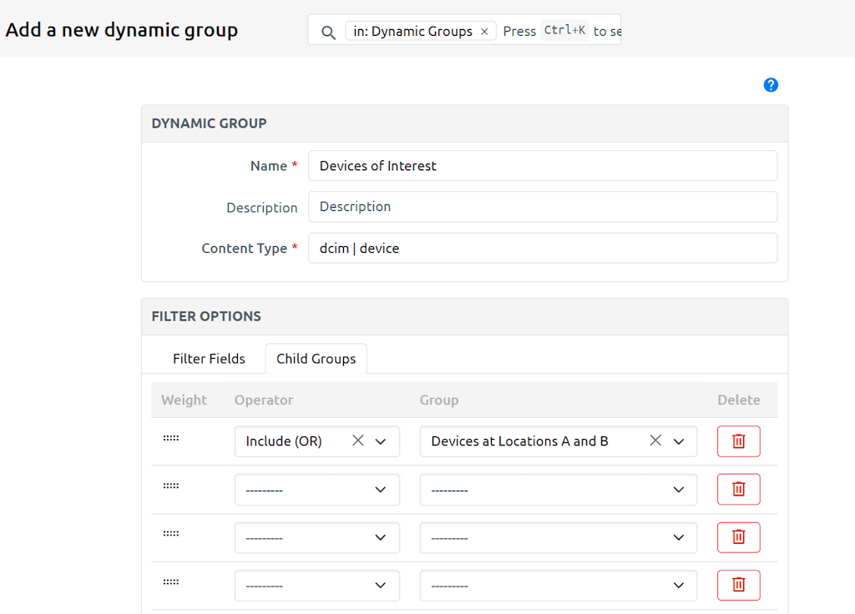Image resolution: width=855 pixels, height=614 pixels.
Task: Click the Description input field
Action: click(543, 206)
